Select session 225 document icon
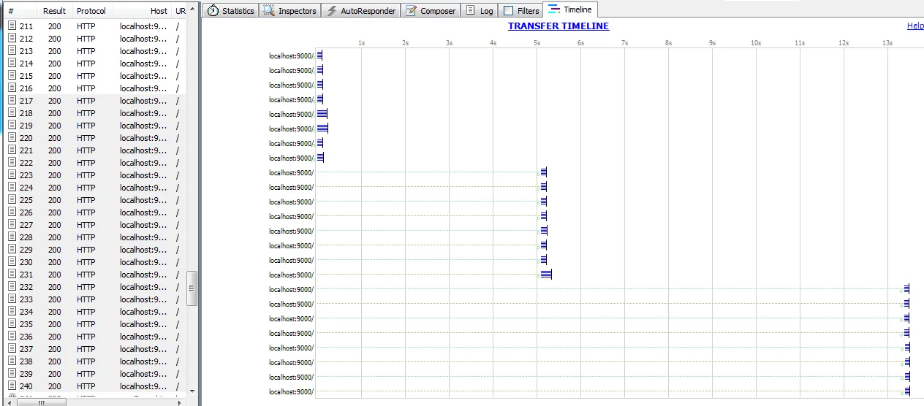Screen dimensions: 924x406 click(x=12, y=200)
